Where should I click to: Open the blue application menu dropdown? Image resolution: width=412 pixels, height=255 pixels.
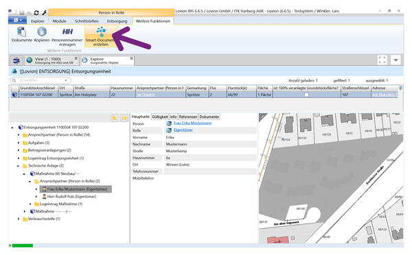17,21
